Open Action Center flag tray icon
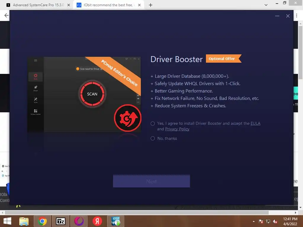303x227 pixels. click(x=261, y=221)
